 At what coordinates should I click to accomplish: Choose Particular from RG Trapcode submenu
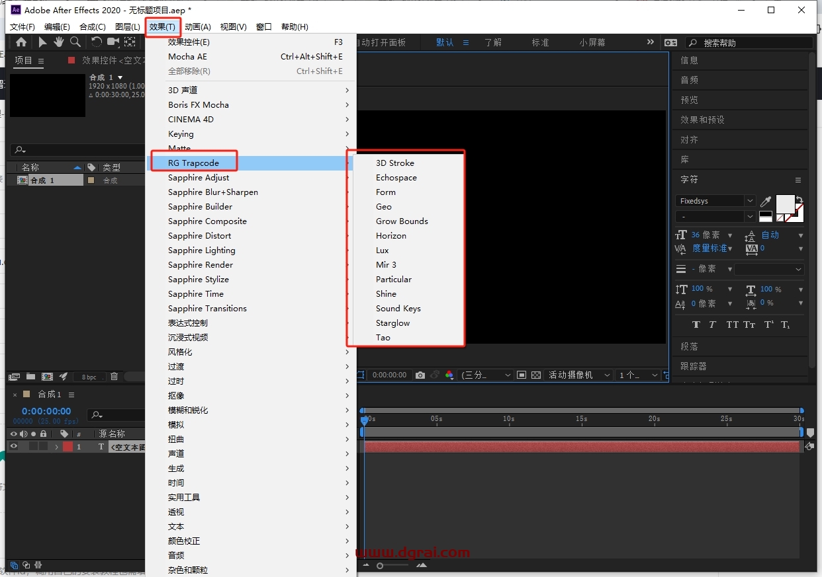[393, 280]
